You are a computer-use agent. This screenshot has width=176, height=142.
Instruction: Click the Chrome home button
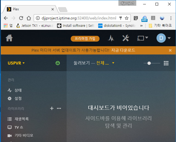click(x=29, y=18)
